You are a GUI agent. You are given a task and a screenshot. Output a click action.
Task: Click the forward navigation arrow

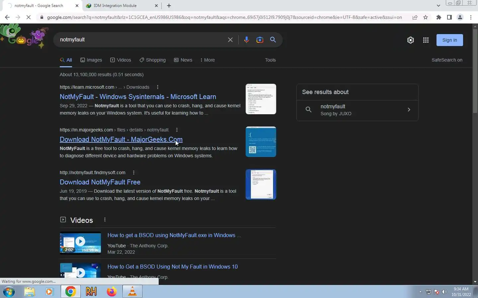[18, 17]
